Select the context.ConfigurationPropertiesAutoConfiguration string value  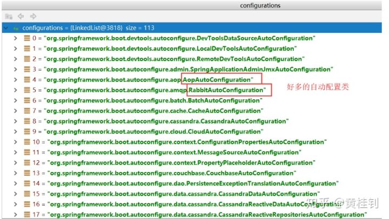187,142
